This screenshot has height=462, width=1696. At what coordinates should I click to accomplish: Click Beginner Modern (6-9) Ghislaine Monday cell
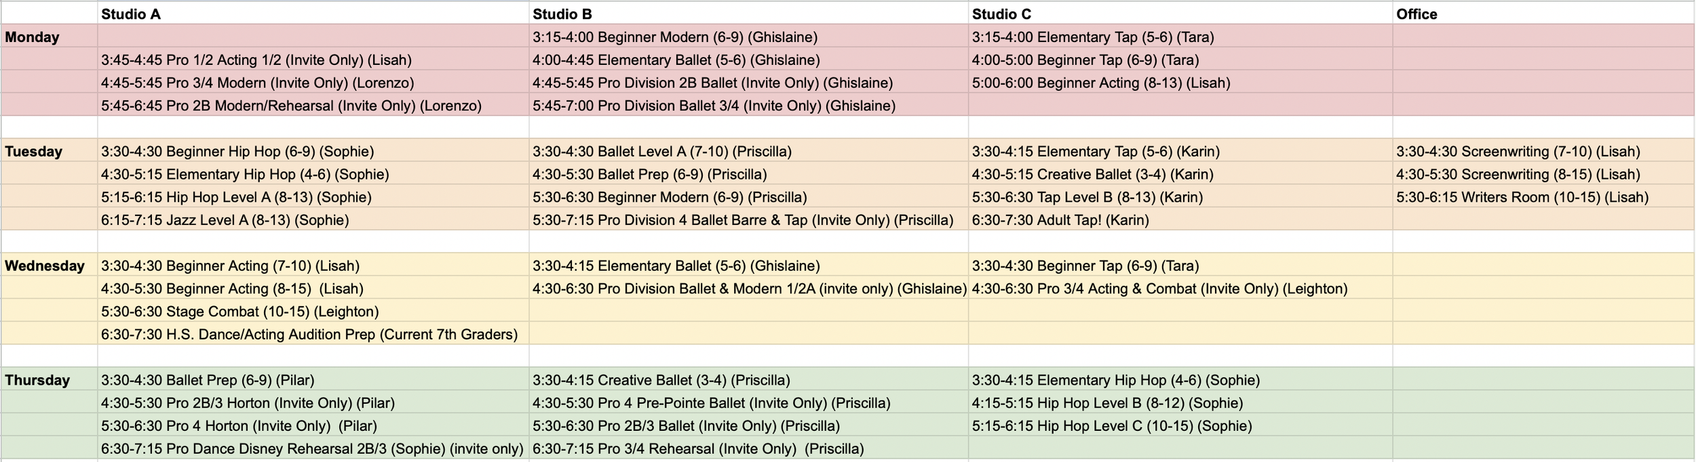748,37
